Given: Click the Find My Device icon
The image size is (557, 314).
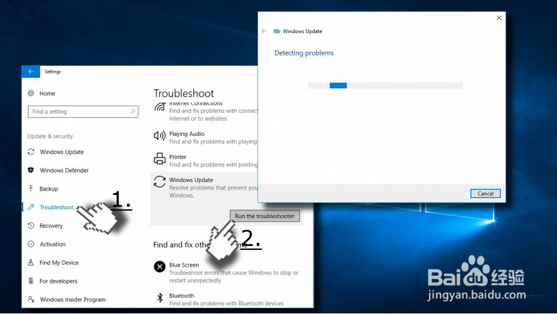Looking at the screenshot, I should click(31, 262).
